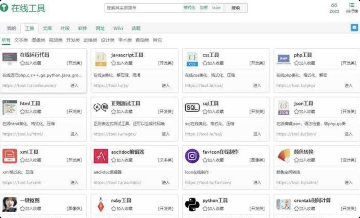Click 进入 on the asciidoc编辑器 card
The image size is (360, 218).
166,182
